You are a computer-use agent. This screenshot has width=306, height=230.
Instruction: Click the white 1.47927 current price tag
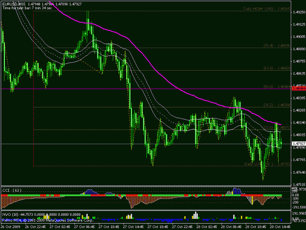[x=299, y=144]
